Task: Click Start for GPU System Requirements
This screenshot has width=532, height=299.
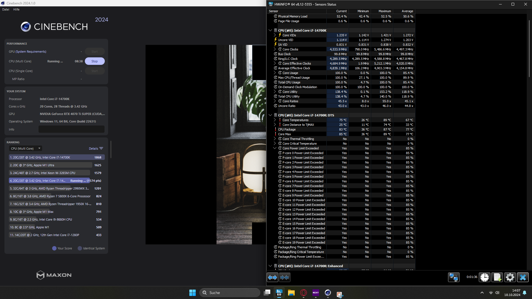Action: point(95,52)
